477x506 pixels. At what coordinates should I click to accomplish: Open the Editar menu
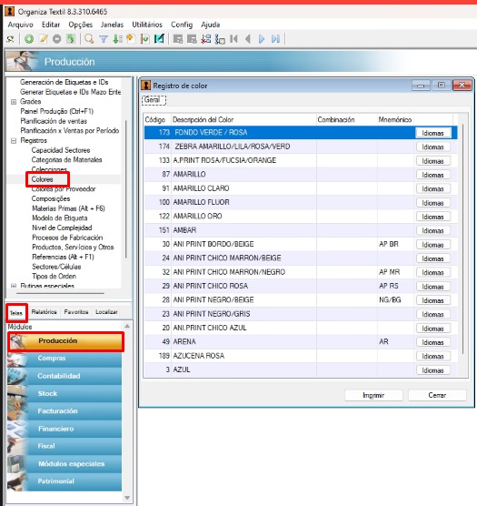(51, 25)
